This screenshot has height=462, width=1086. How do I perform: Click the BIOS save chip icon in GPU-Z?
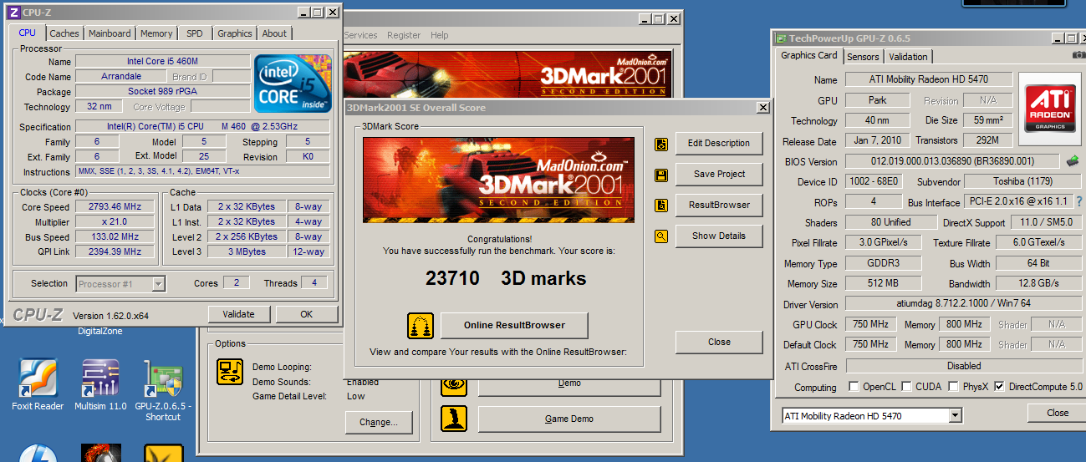[x=1072, y=161]
